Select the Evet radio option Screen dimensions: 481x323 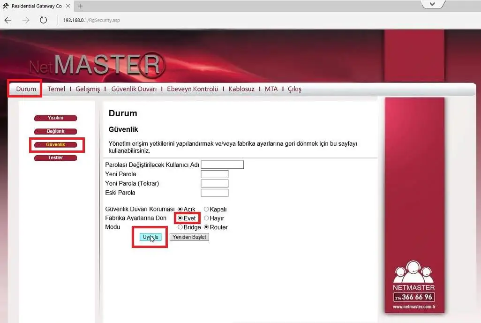coord(180,218)
